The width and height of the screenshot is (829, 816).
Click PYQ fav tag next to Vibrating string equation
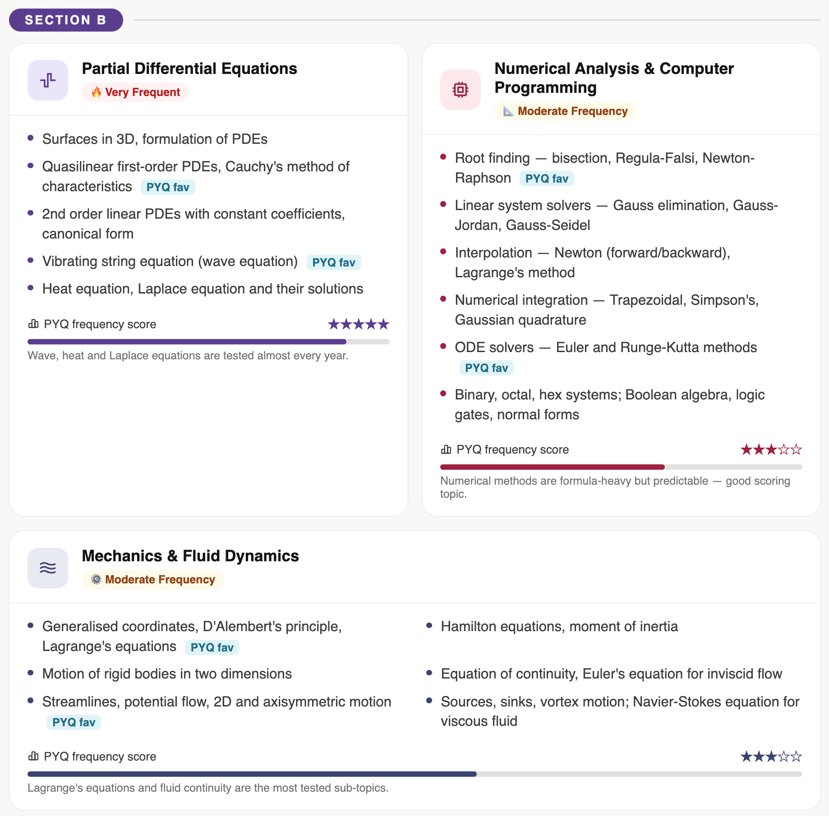point(334,262)
